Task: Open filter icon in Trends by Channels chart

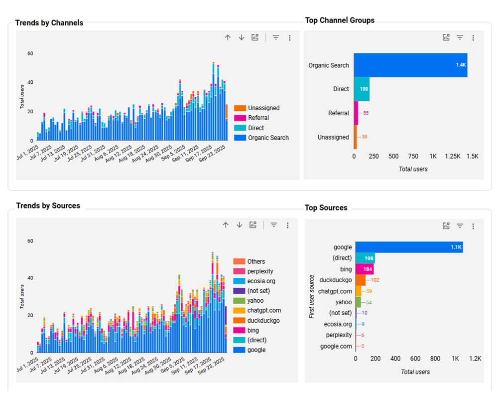Action: [x=276, y=37]
